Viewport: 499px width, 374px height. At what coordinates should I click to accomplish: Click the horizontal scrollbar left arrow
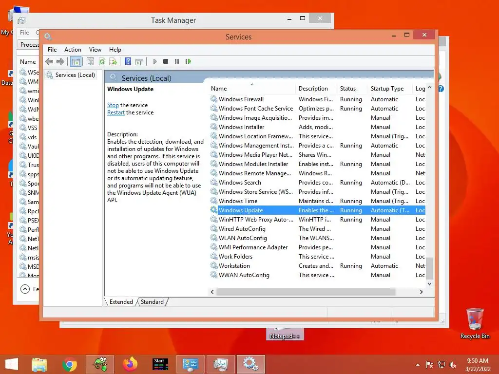(x=212, y=292)
